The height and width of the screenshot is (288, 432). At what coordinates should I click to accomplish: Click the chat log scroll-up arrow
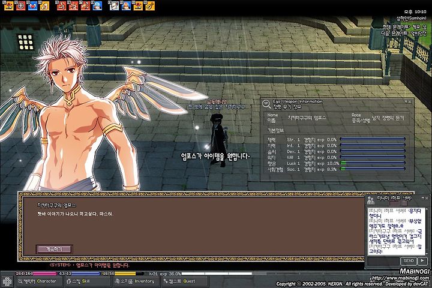click(x=427, y=210)
